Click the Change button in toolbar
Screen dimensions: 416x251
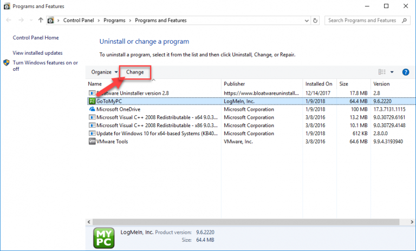(x=135, y=72)
